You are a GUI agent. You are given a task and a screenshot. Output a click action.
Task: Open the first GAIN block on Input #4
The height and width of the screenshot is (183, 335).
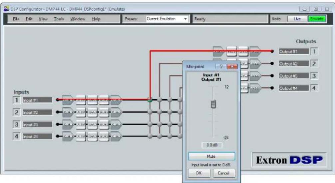click(68, 136)
